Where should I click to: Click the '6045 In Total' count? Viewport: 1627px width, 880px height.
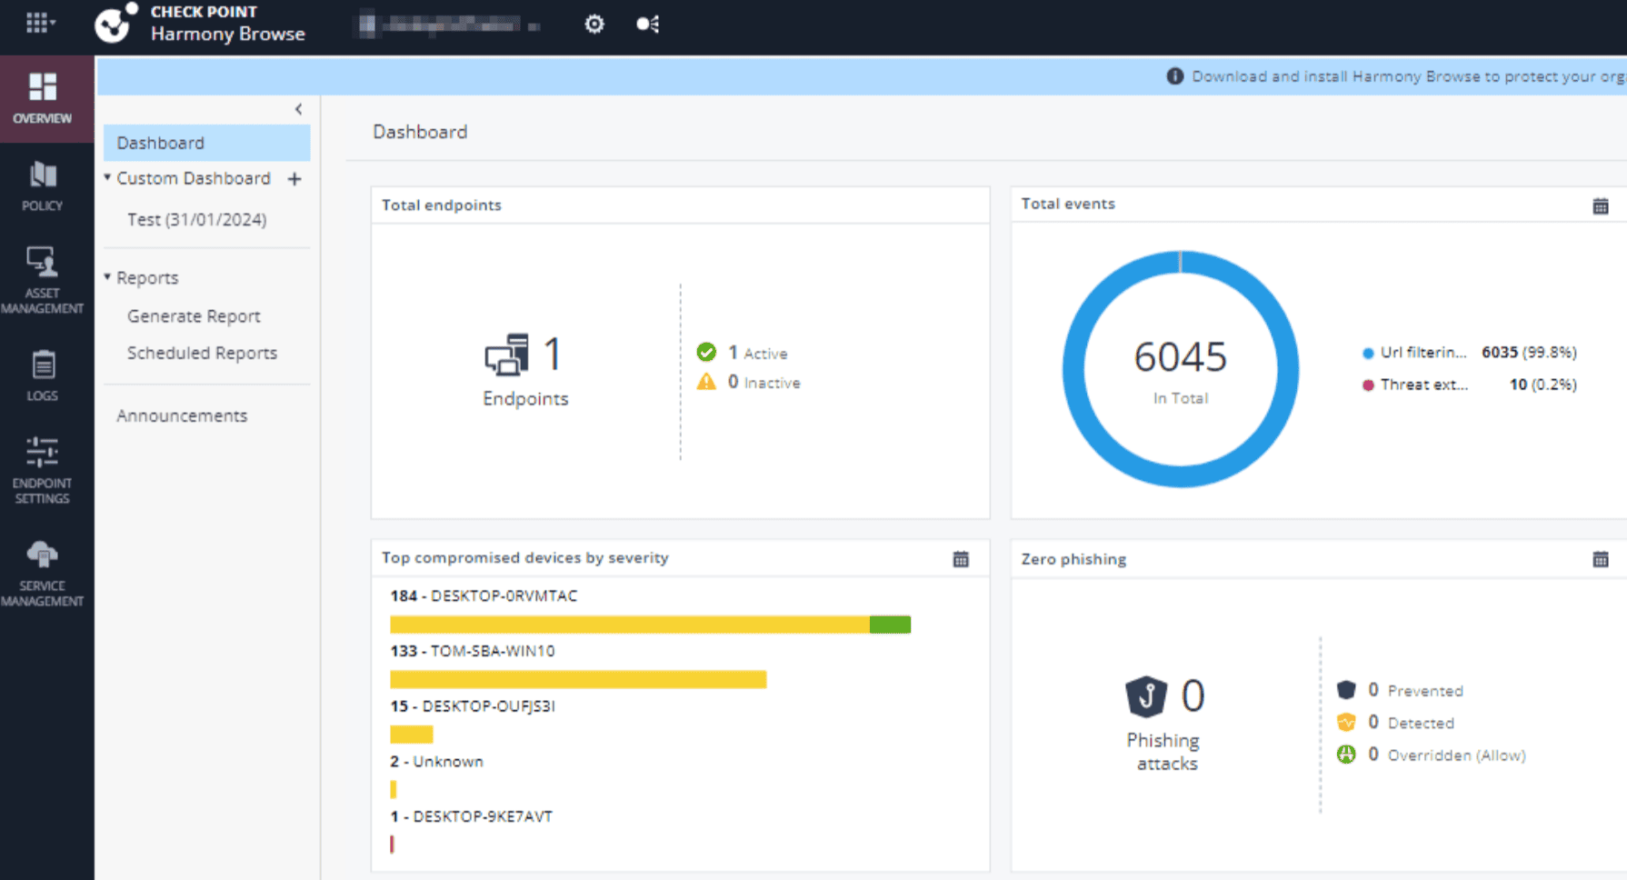1181,369
